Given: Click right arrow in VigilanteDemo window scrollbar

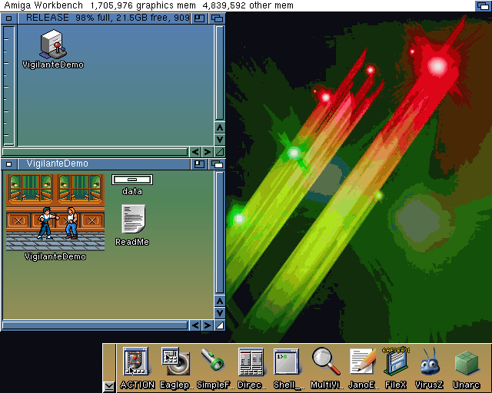Looking at the screenshot, I should point(207,325).
